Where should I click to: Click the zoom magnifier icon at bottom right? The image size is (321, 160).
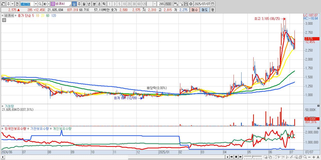305,157
